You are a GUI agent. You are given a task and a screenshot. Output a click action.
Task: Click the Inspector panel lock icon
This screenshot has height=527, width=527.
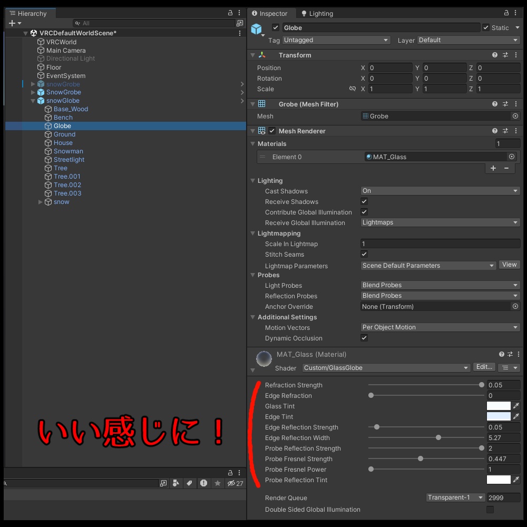[x=506, y=13]
